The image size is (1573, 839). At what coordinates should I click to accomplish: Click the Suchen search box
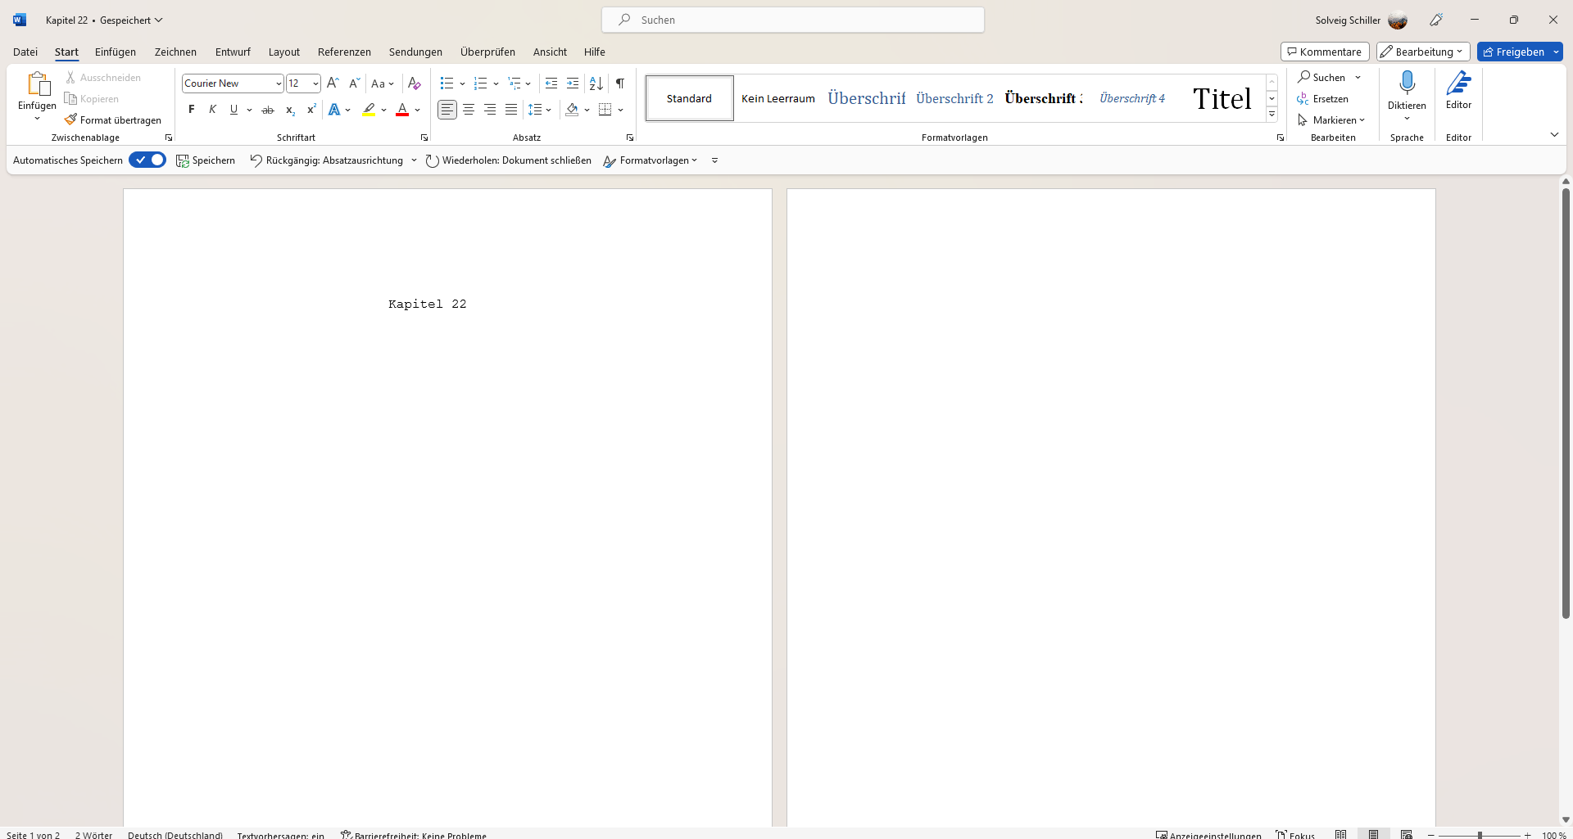pos(793,20)
